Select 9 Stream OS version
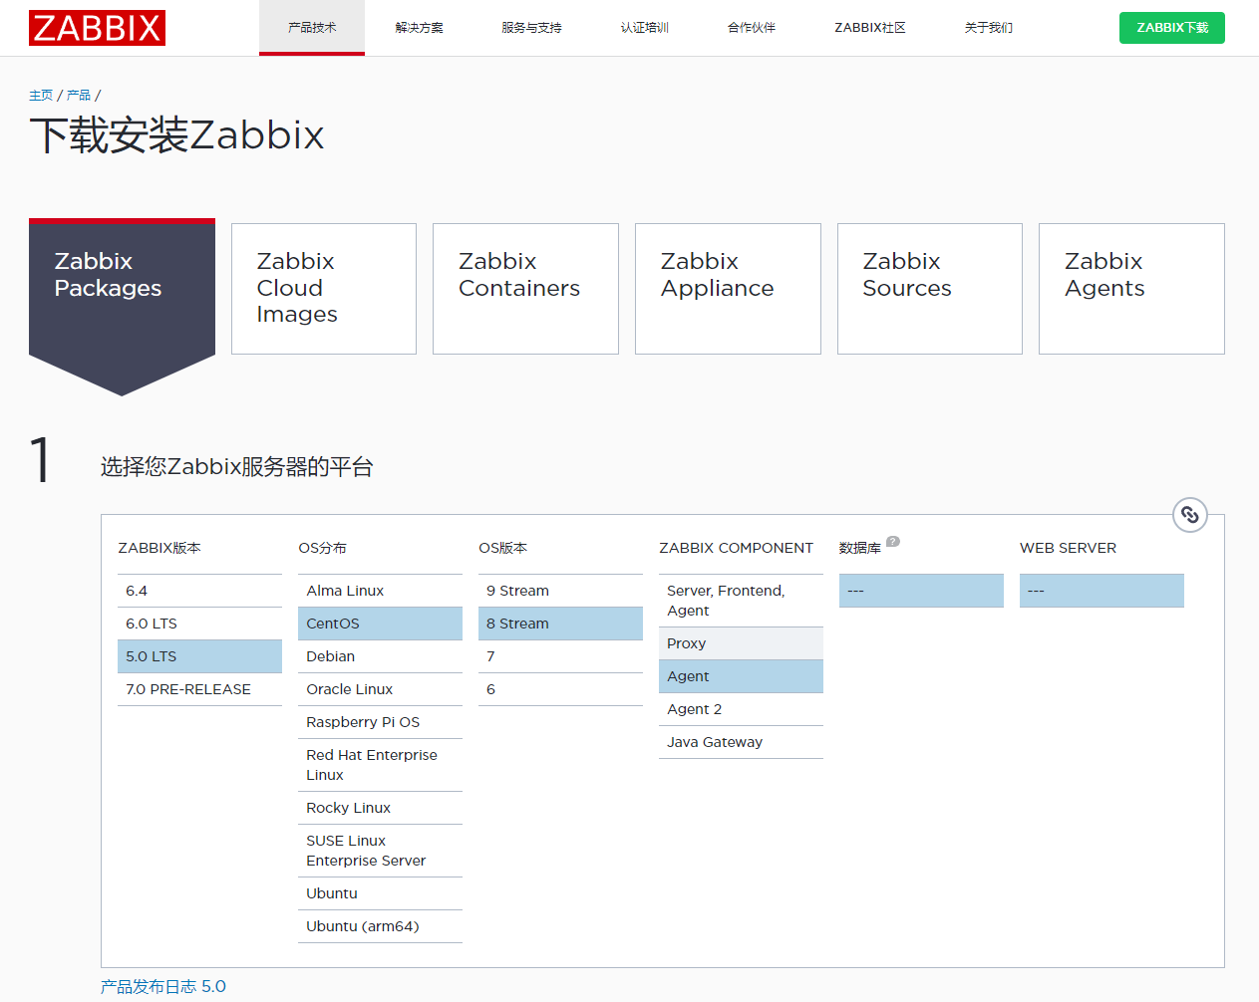The height and width of the screenshot is (1002, 1259). (559, 591)
